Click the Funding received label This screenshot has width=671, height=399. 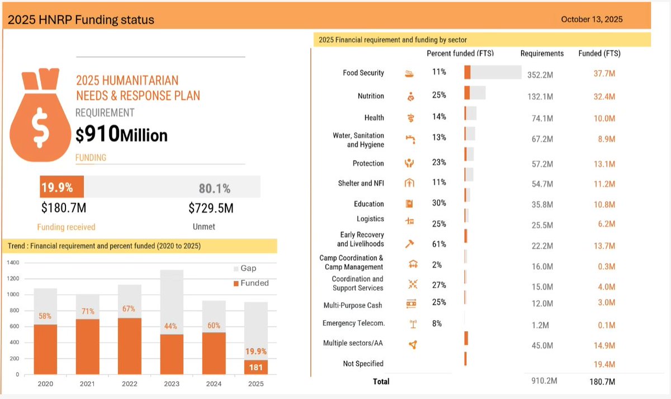pos(66,227)
